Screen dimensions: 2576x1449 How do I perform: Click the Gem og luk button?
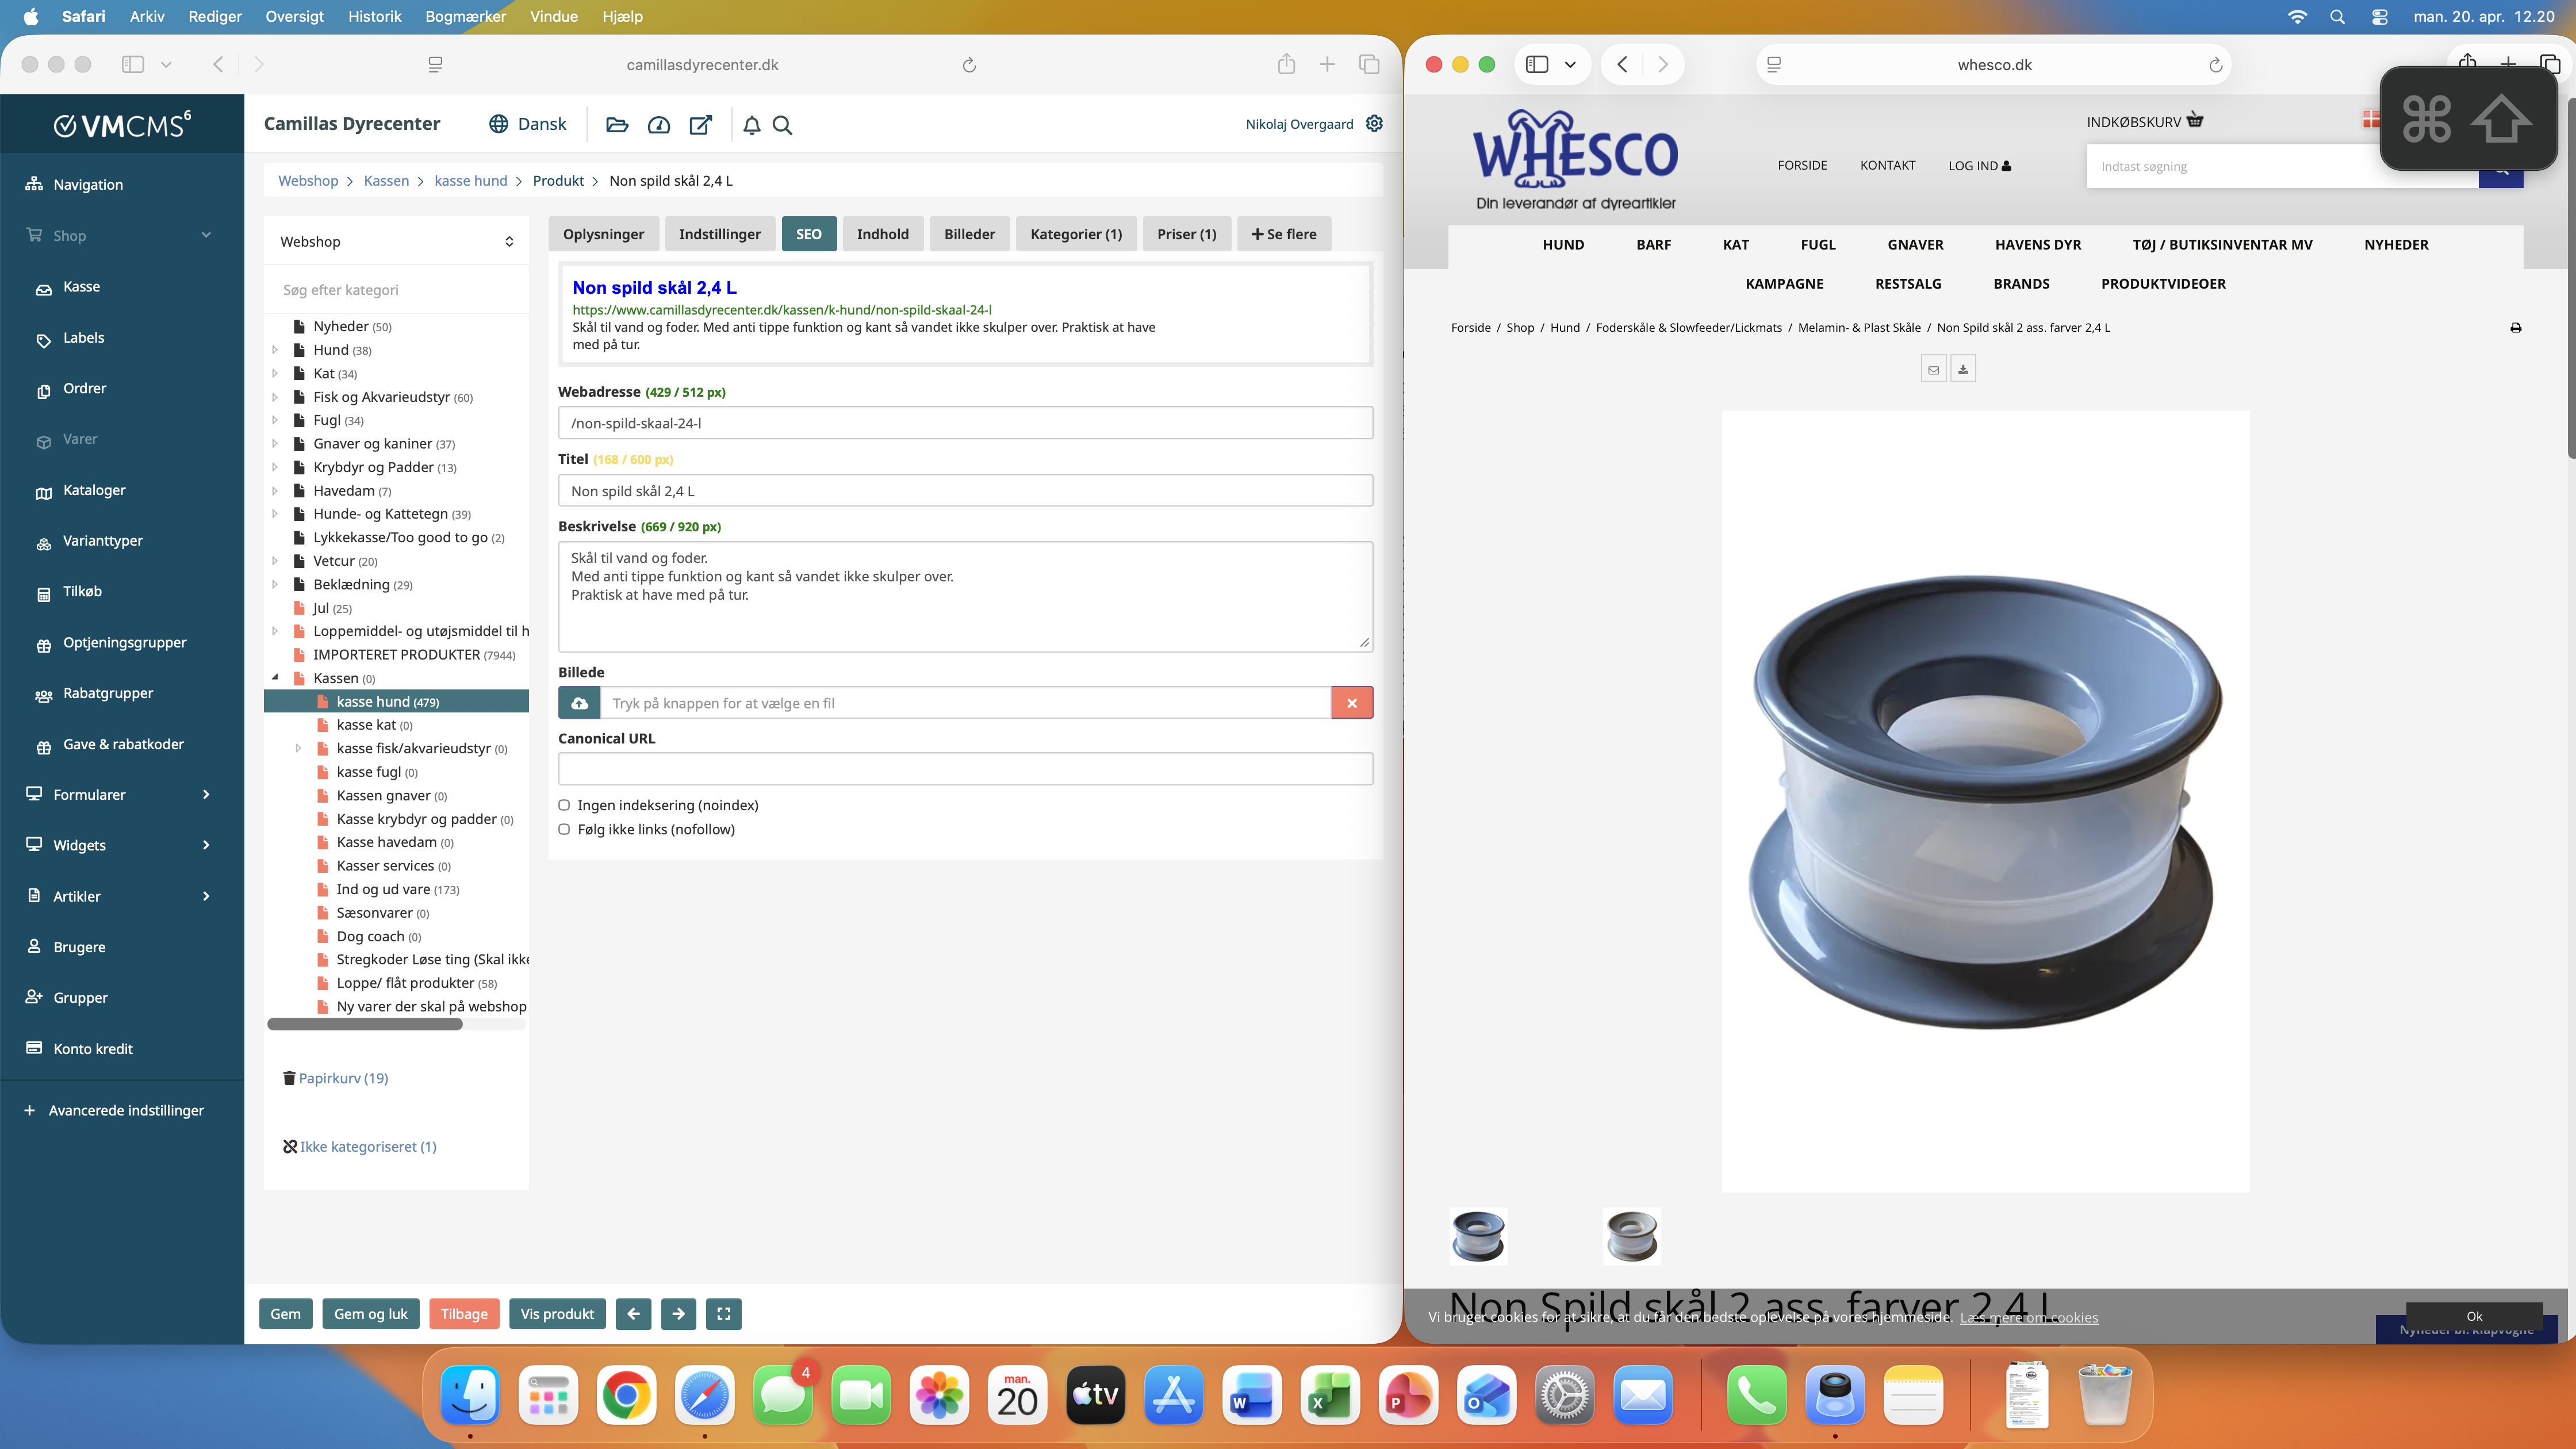tap(370, 1314)
